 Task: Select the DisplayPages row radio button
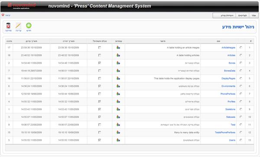point(241,78)
